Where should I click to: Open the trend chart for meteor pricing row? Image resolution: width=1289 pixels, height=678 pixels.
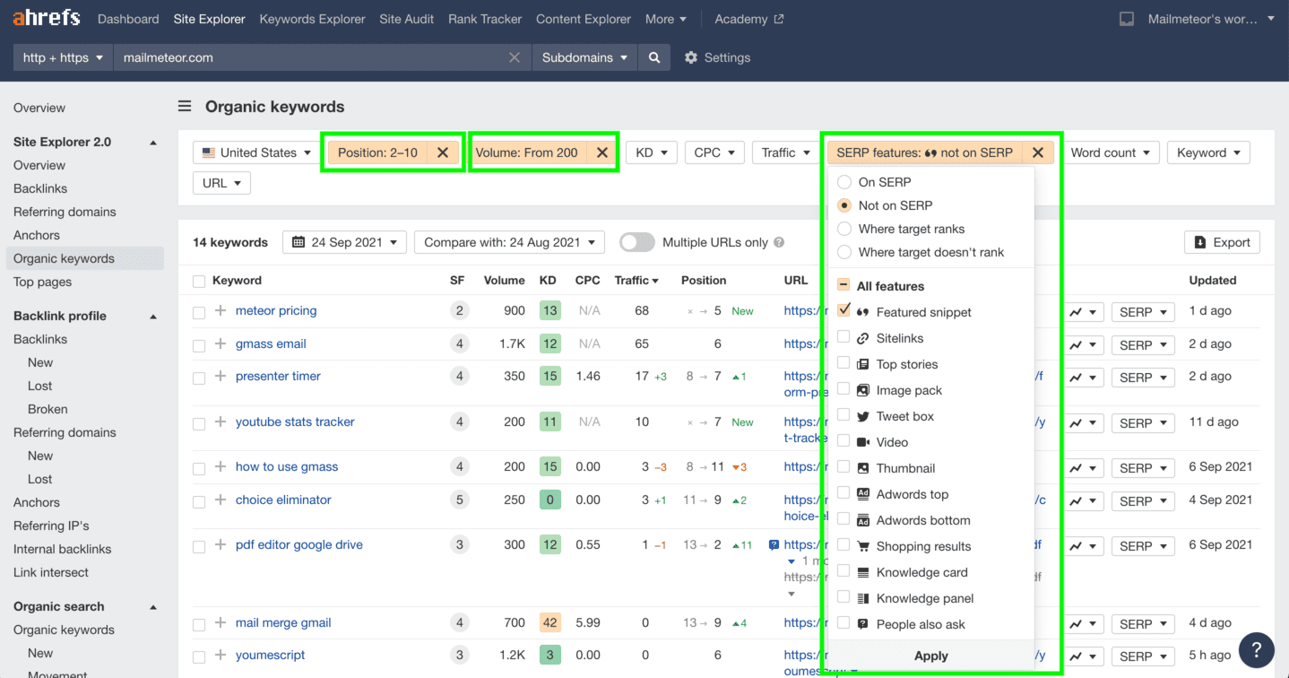[x=1085, y=312]
